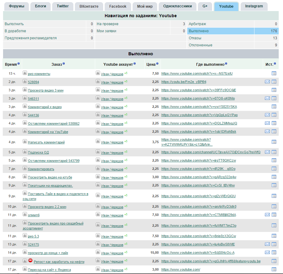This screenshot has height=274, width=283.
Task: Open youtu.be/Fm2e_yBPl94 link
Action: pyautogui.click(x=184, y=82)
